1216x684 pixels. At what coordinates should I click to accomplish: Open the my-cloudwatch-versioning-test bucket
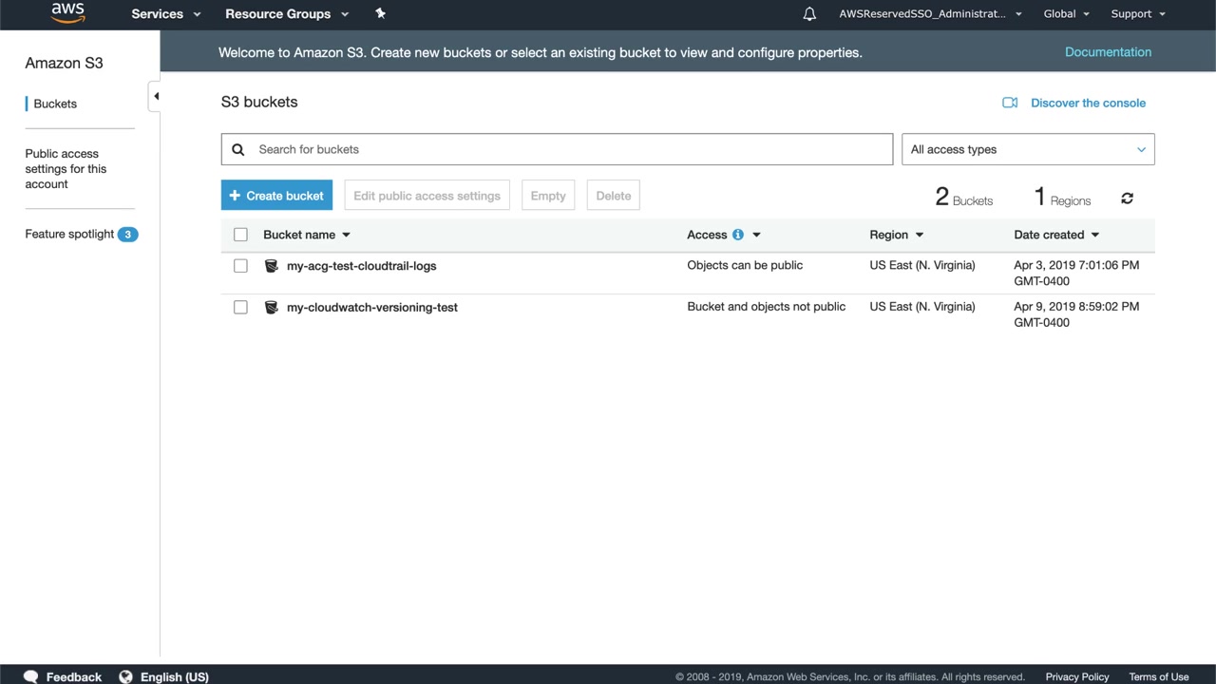pos(372,307)
